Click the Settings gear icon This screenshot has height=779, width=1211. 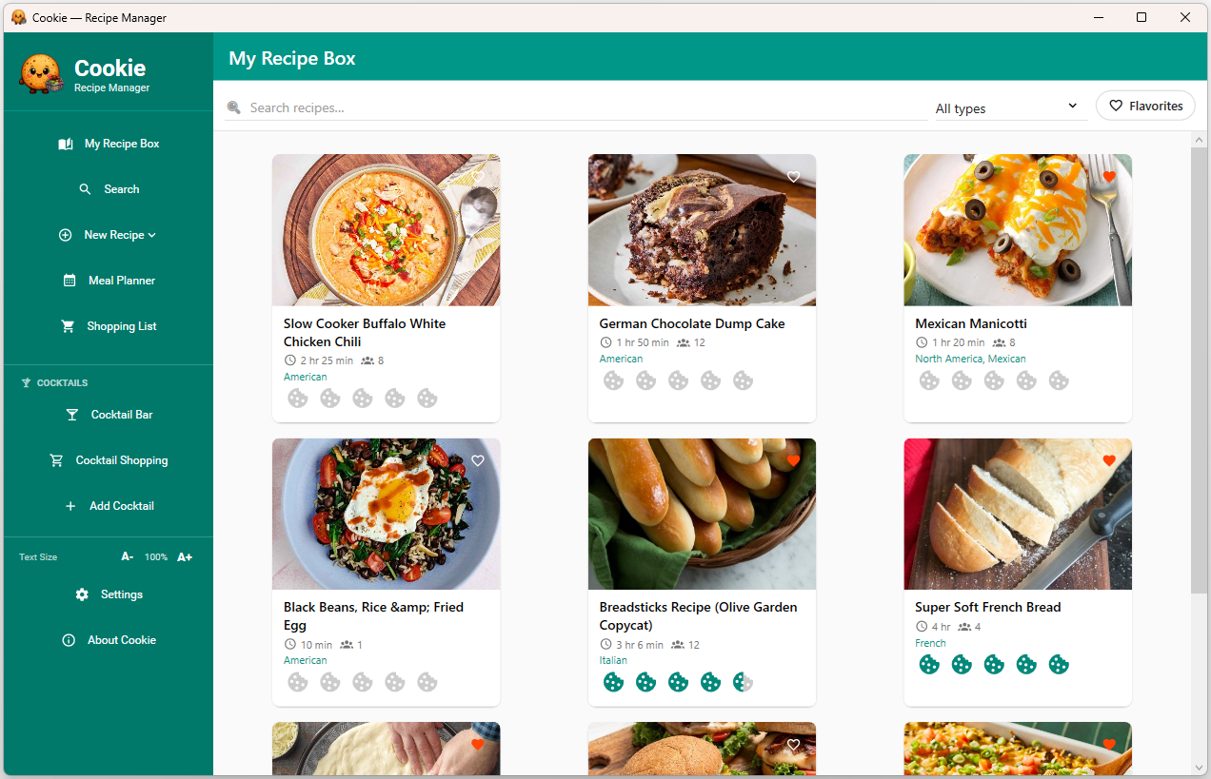click(x=82, y=594)
